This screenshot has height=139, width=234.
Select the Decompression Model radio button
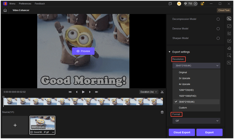(218, 19)
